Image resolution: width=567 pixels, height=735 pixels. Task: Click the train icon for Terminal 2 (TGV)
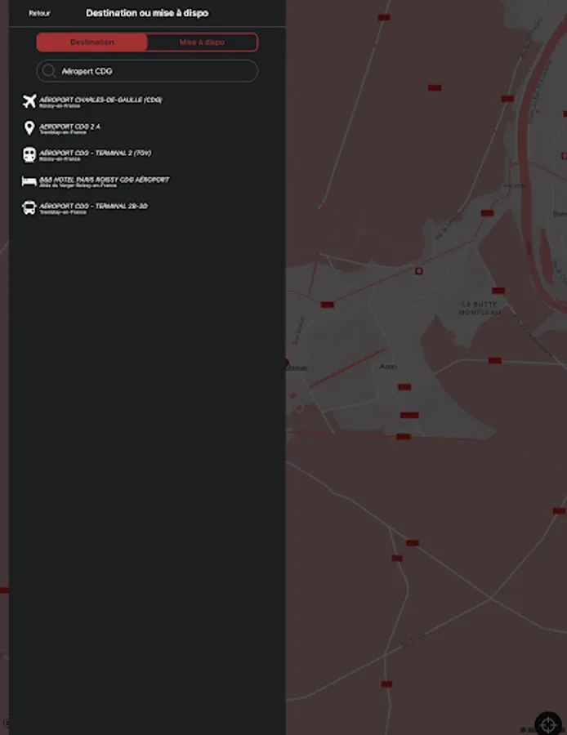[x=29, y=154]
